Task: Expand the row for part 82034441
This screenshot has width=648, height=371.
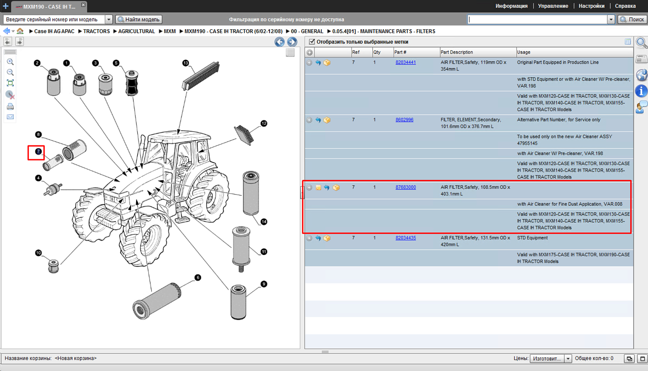Action: 309,63
